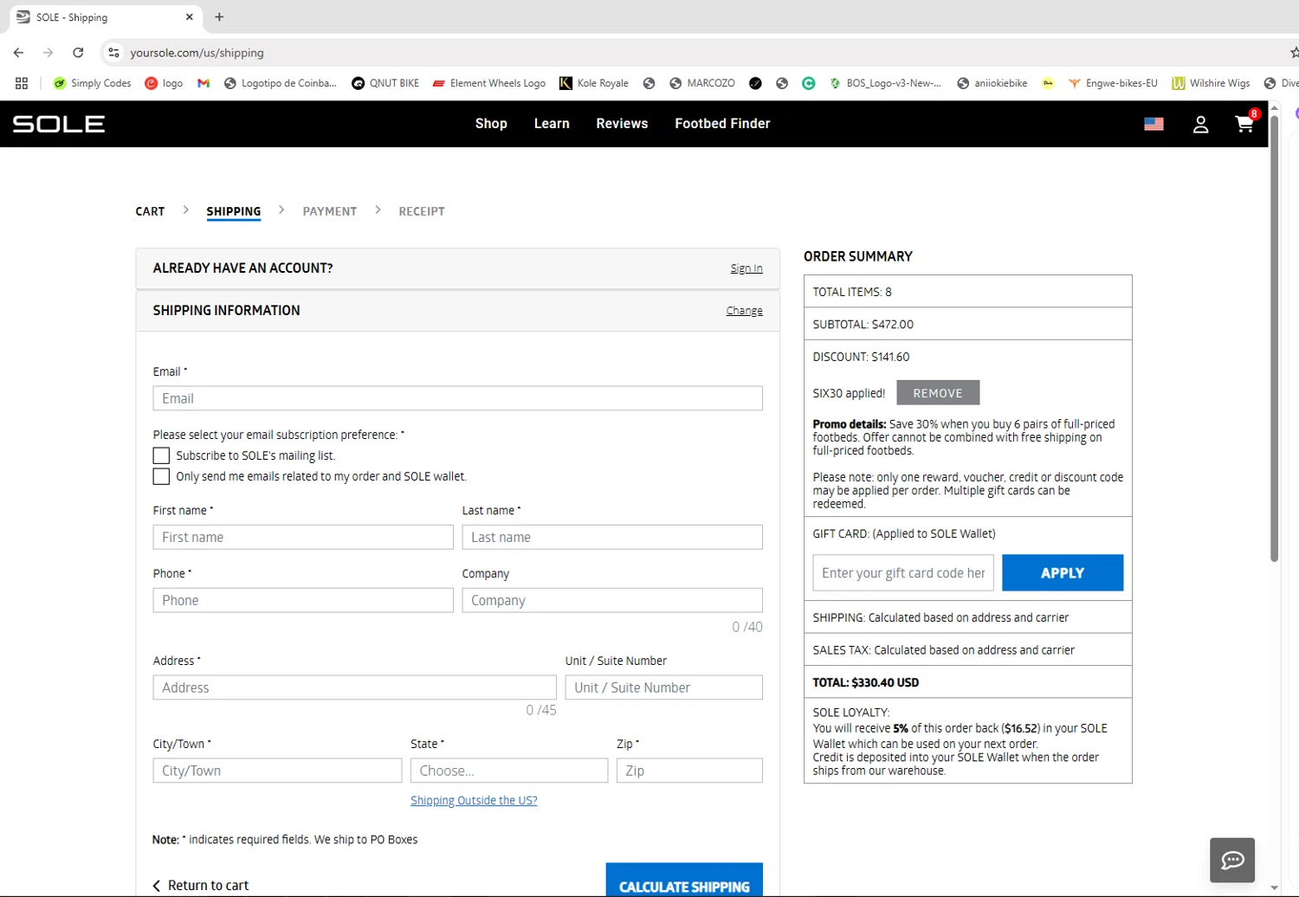The height and width of the screenshot is (897, 1299).
Task: Focus the Address field
Action: click(x=355, y=687)
